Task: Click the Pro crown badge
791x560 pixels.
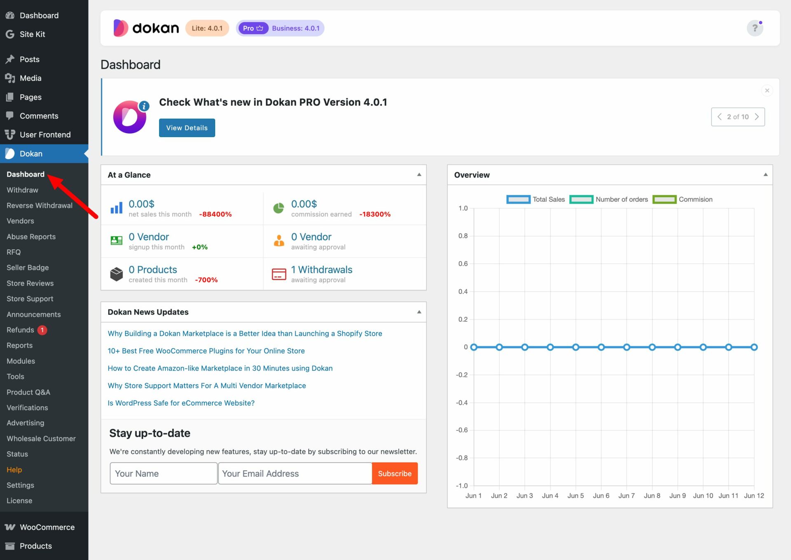Action: coord(253,28)
